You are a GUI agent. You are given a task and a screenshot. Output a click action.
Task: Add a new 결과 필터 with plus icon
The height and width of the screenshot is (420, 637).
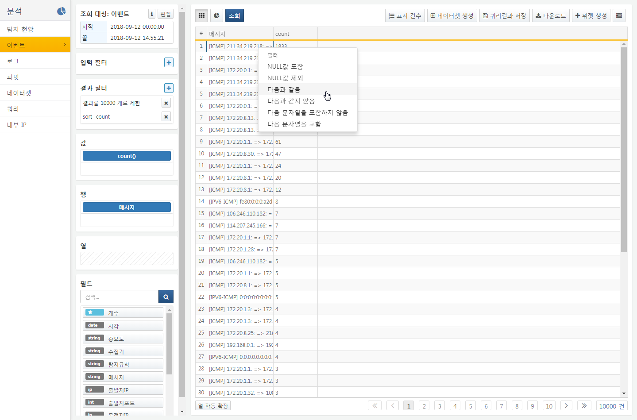pos(169,88)
